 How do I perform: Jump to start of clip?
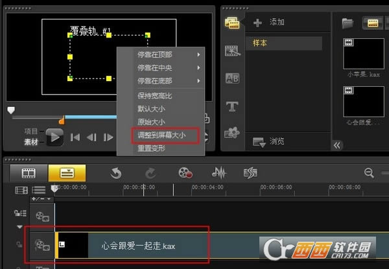click(x=75, y=137)
